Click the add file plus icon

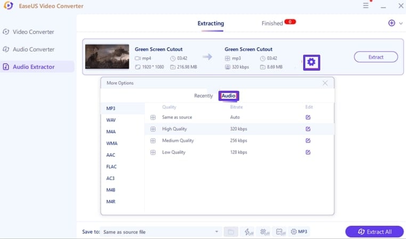tap(392, 23)
